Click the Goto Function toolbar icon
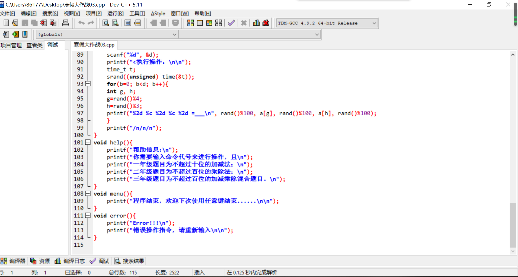This screenshot has height=277, width=518. tap(128, 23)
